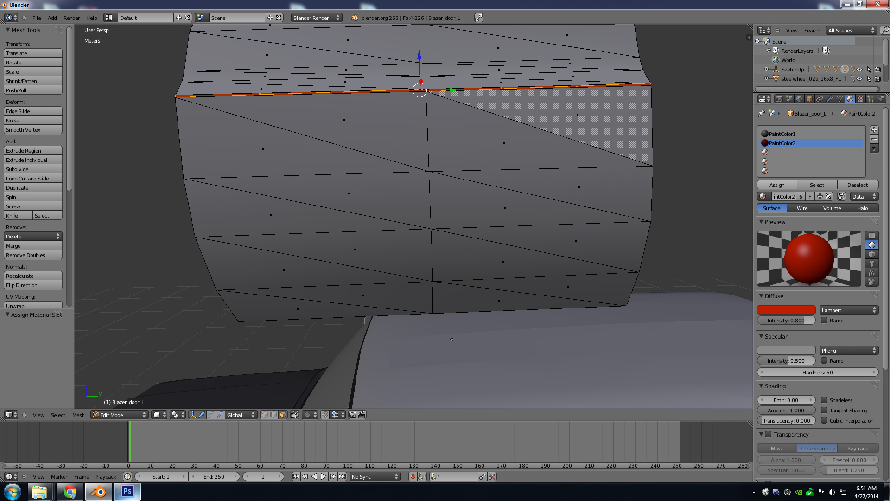The image size is (890, 501).
Task: Click the Remove Doubles button
Action: (33, 255)
